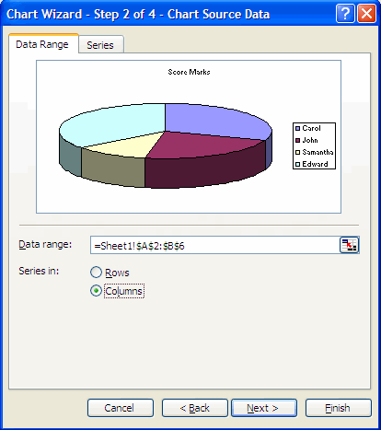This screenshot has width=381, height=430.
Task: Click the Carol legend label
Action: tap(311, 128)
